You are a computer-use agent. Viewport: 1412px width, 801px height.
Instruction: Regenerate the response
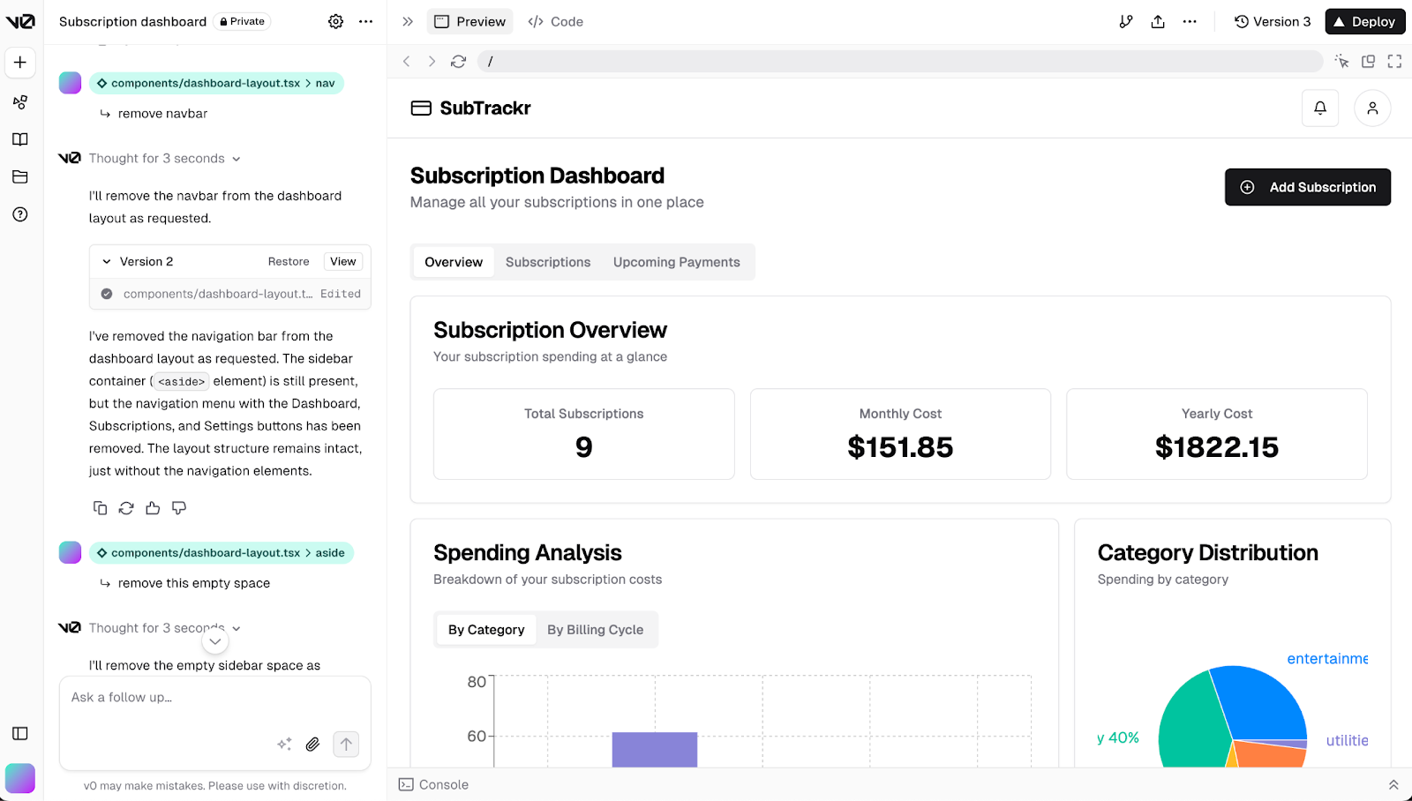[126, 508]
